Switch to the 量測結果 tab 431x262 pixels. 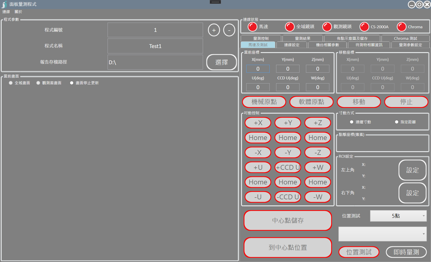click(303, 38)
